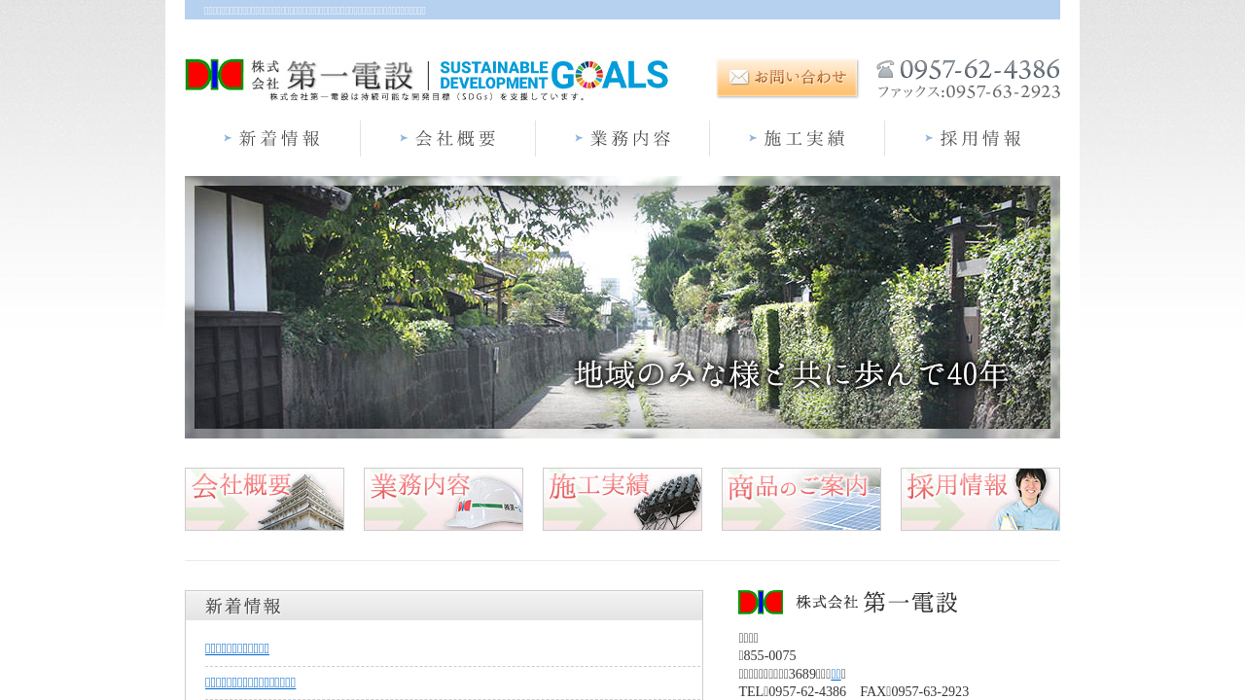This screenshot has width=1245, height=700.
Task: Click the Sustainable Development Goals logo
Action: tap(552, 75)
